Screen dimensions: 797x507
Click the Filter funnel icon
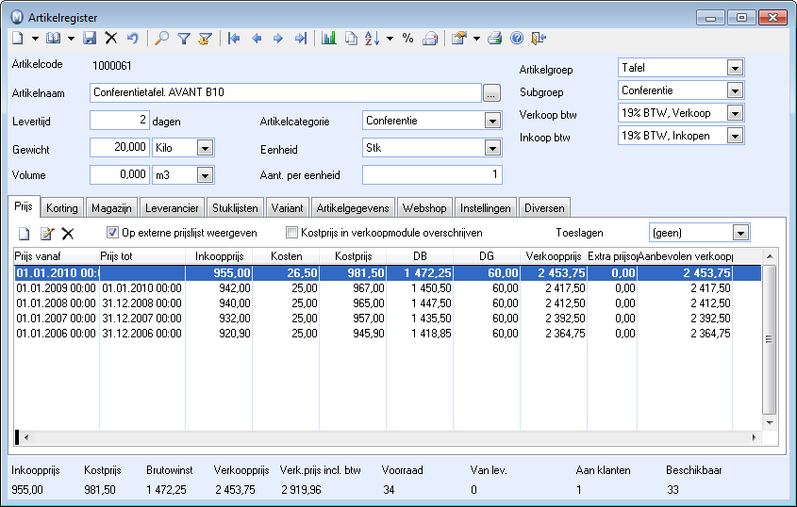click(x=184, y=39)
